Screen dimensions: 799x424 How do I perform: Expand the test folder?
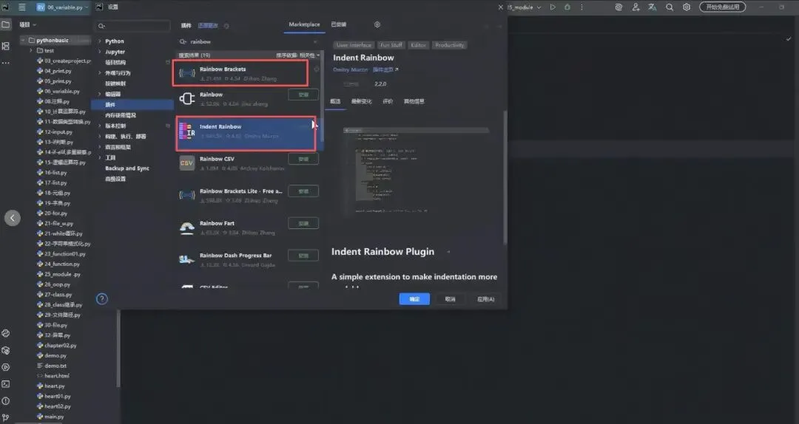(31, 50)
